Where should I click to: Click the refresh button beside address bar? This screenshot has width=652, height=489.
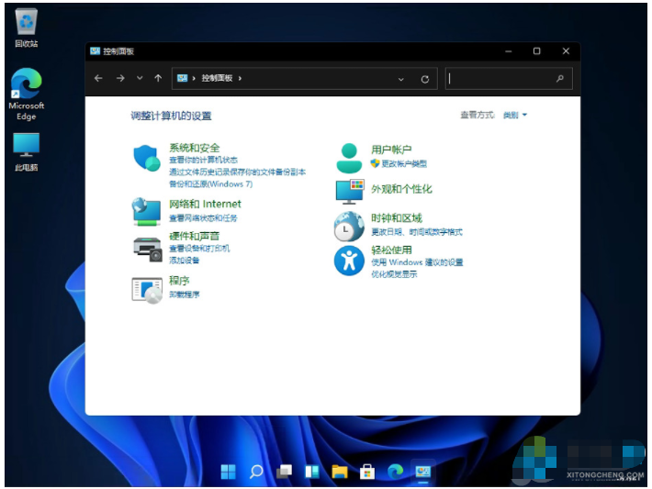[x=425, y=79]
